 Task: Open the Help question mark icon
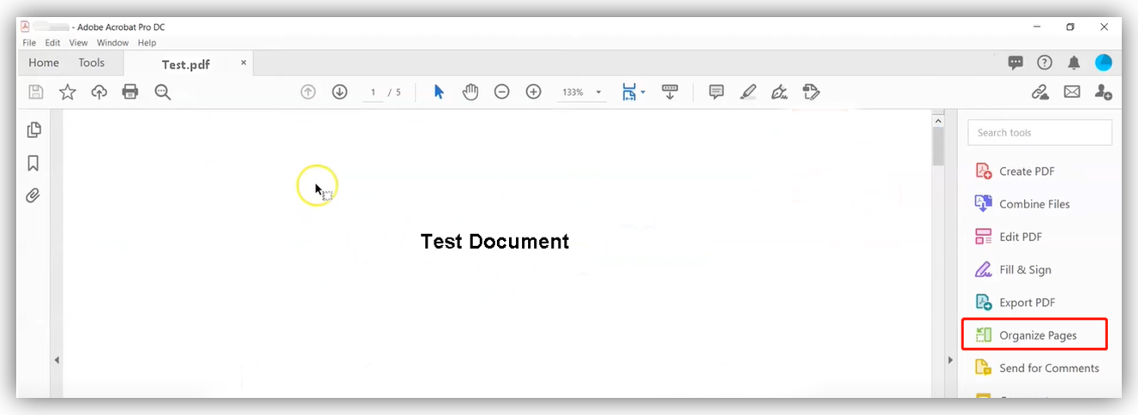(1045, 63)
